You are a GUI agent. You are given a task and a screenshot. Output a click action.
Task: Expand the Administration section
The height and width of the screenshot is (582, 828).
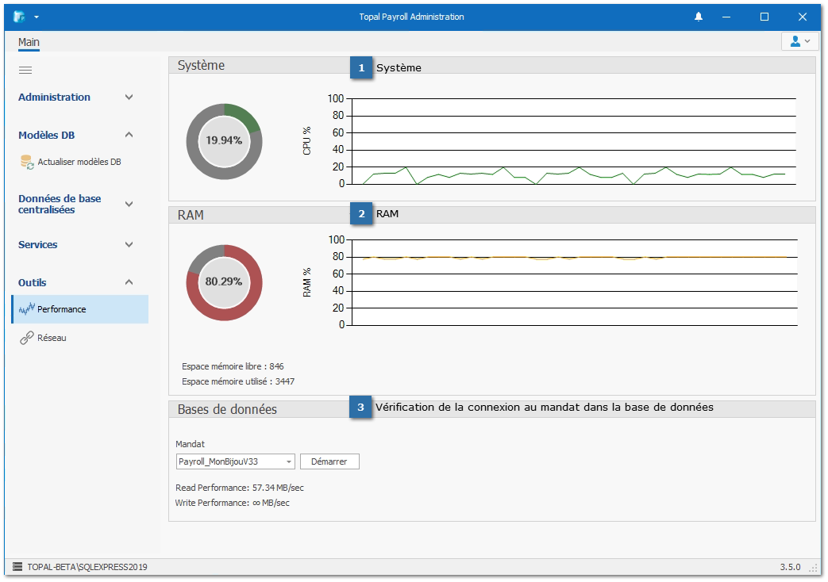click(129, 98)
